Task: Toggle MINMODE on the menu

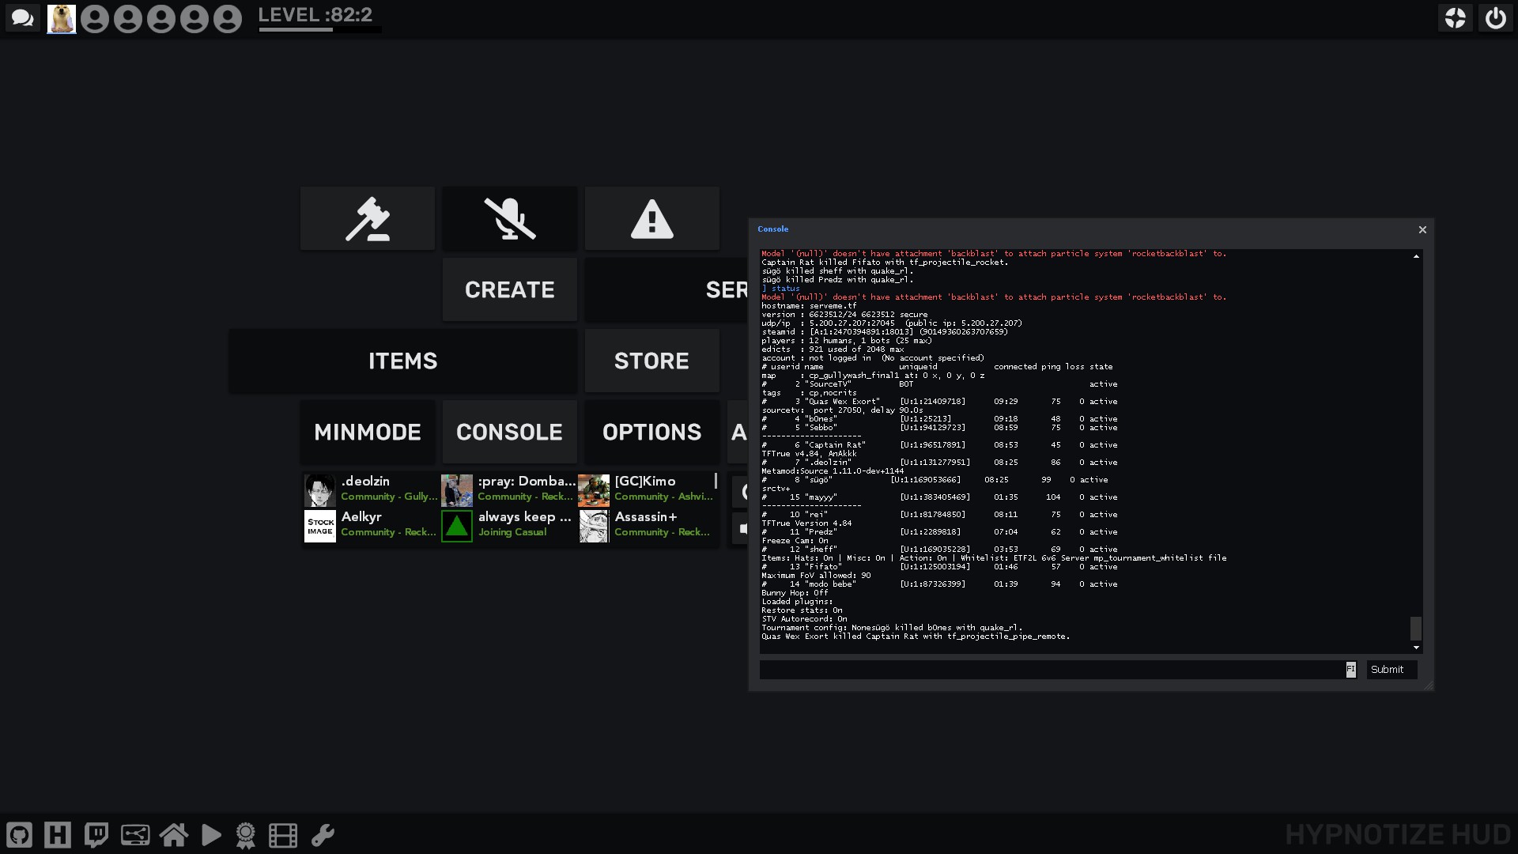Action: click(x=368, y=432)
